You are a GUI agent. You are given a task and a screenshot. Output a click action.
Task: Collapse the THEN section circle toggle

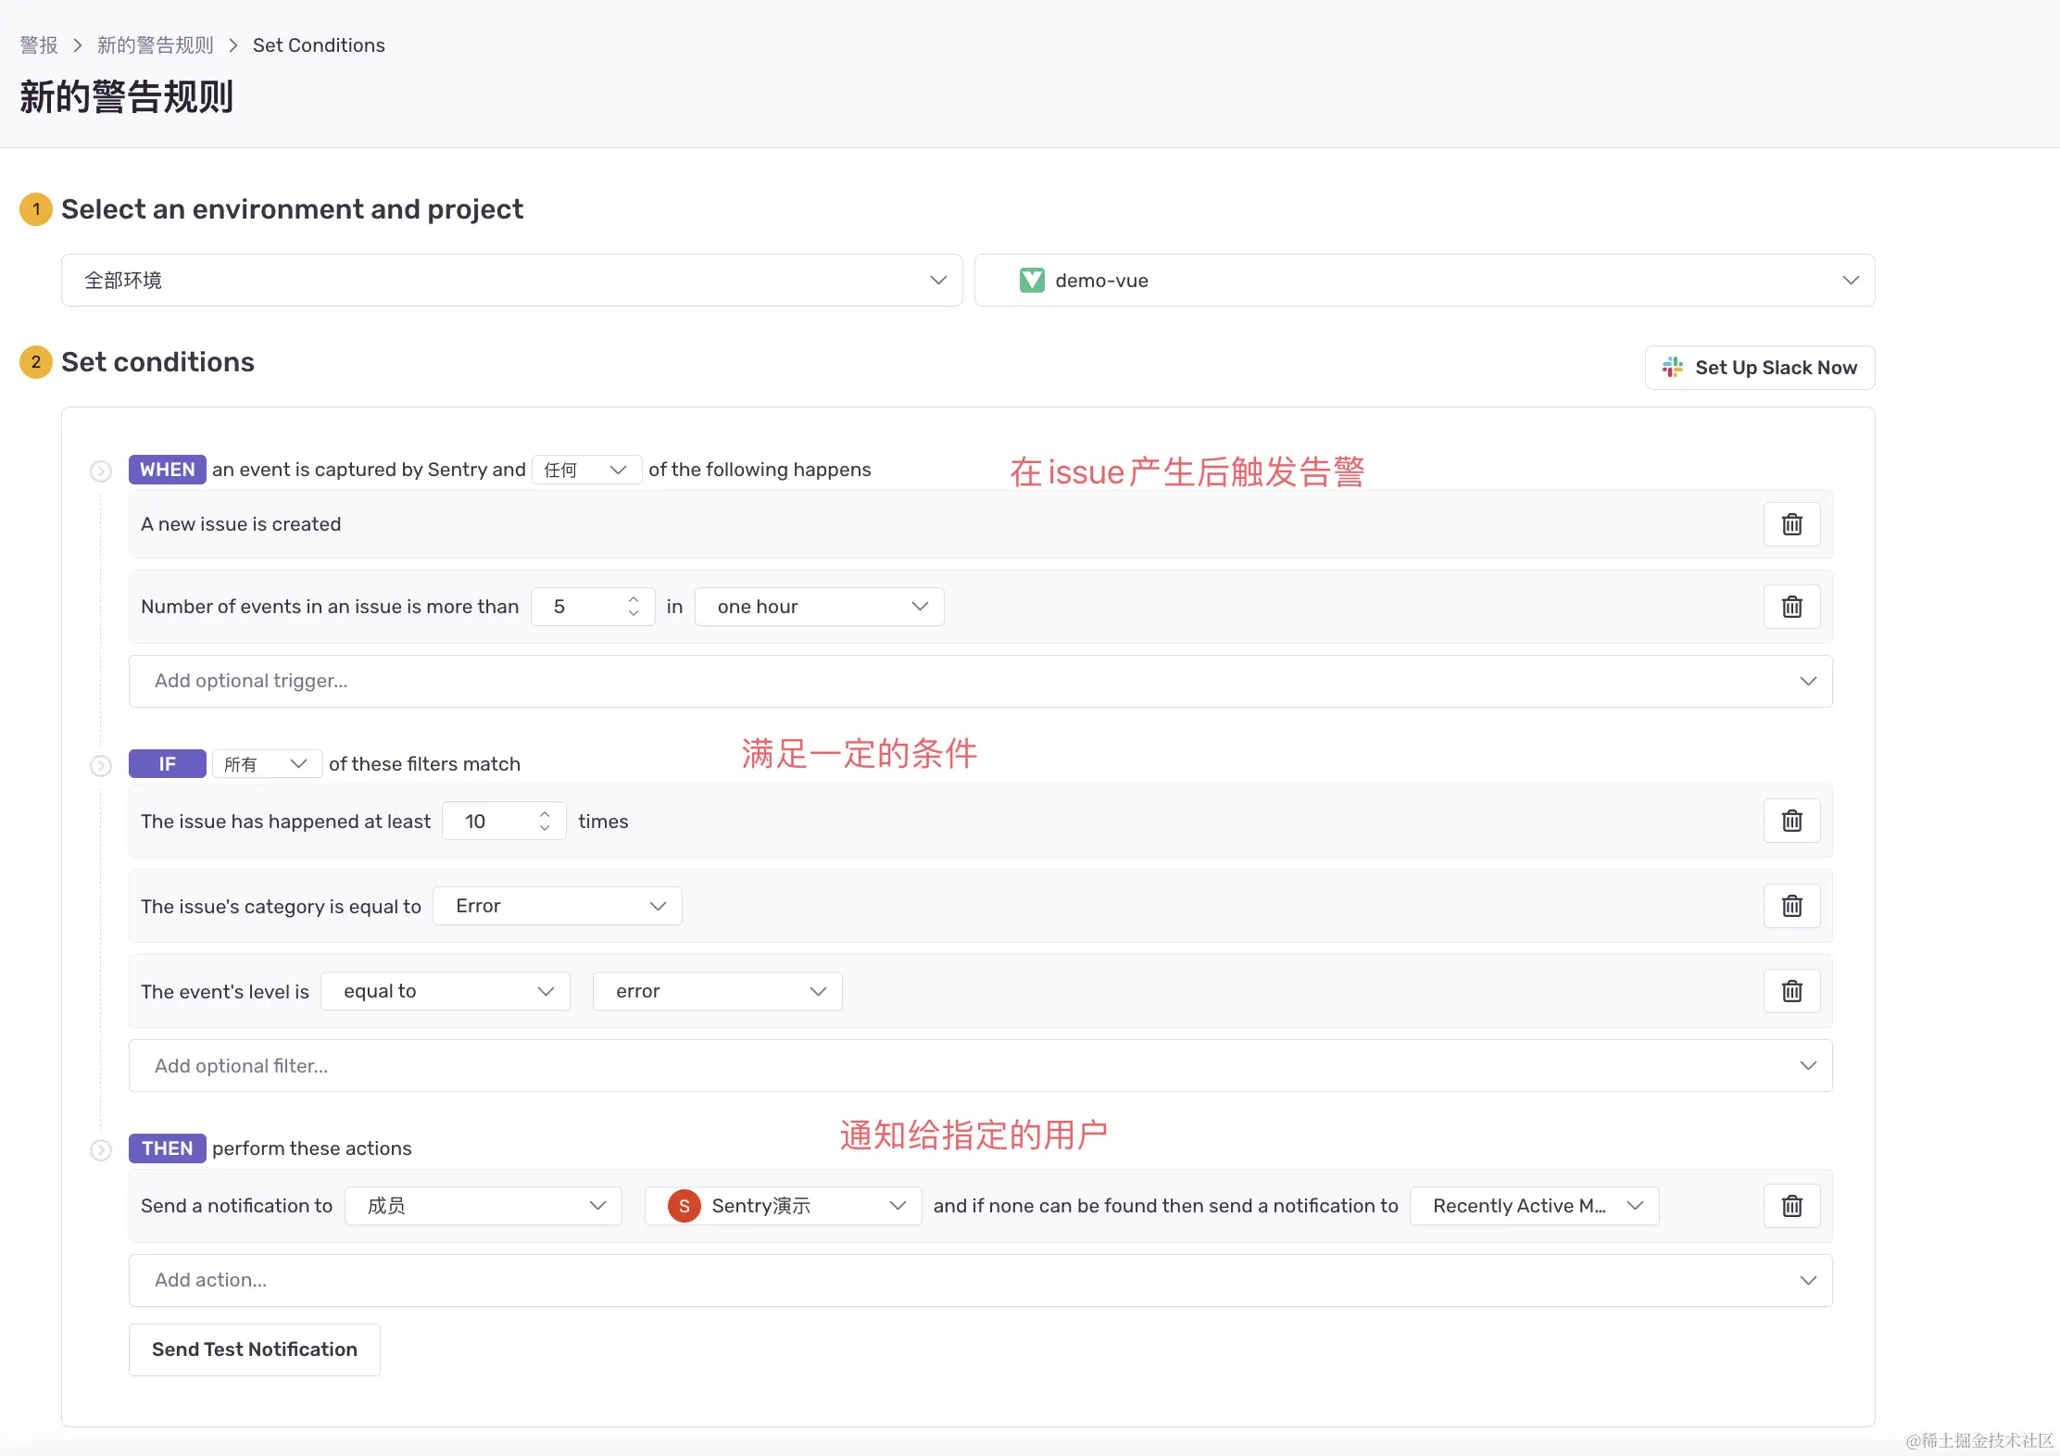pyautogui.click(x=101, y=1150)
